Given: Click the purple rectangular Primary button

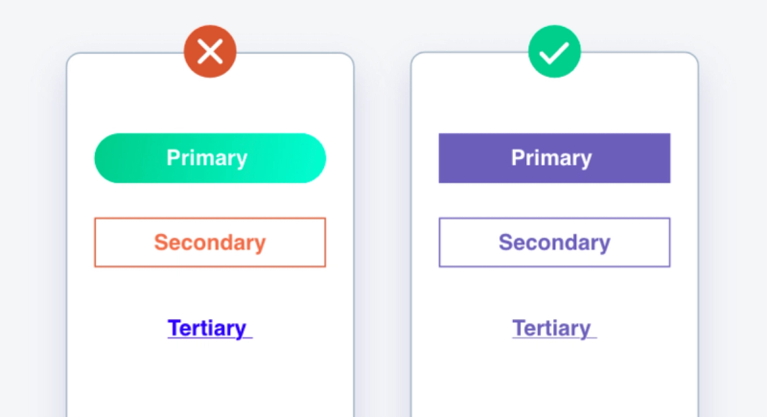Looking at the screenshot, I should (554, 158).
